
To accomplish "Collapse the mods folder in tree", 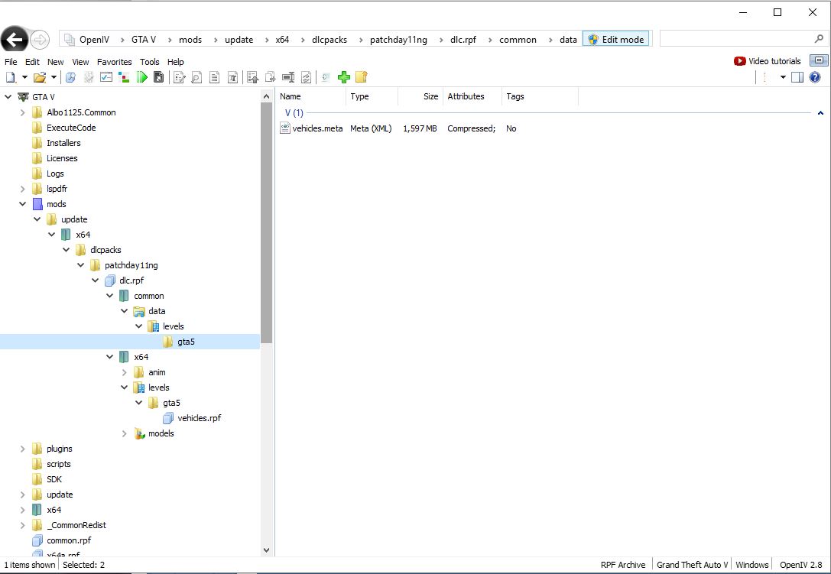I will pos(23,204).
